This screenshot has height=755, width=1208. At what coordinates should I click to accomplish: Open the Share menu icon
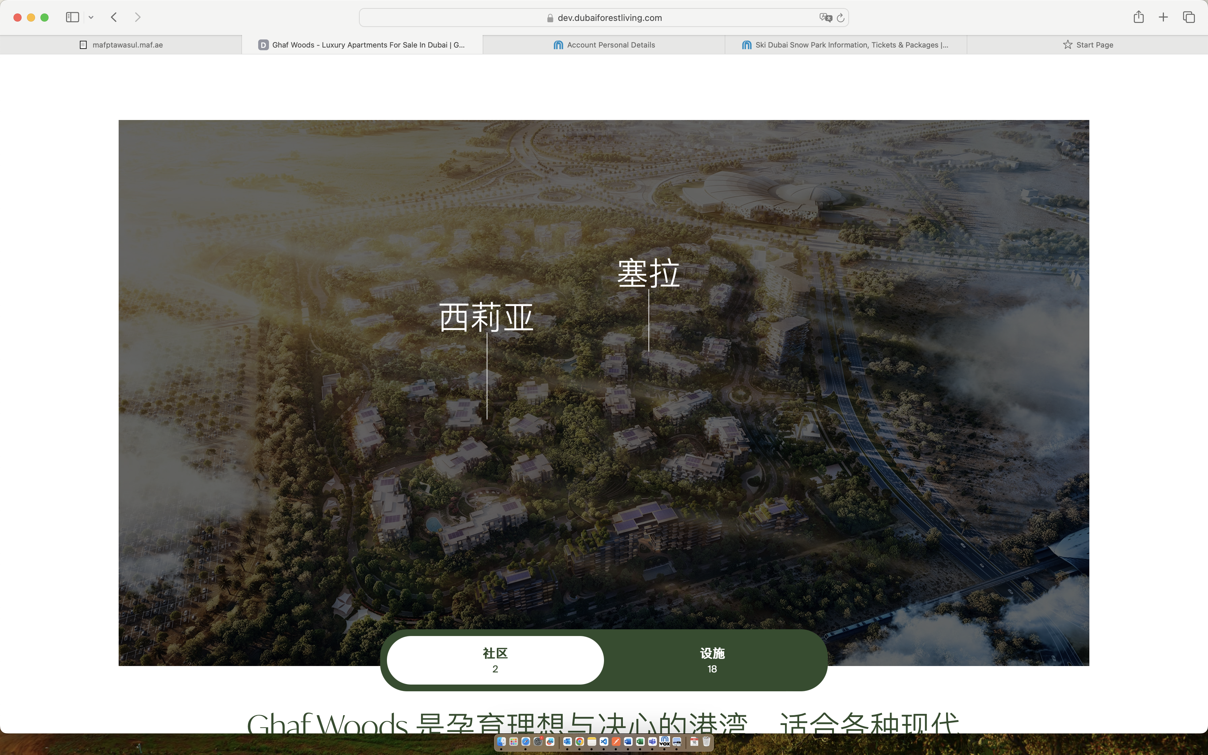click(1139, 17)
